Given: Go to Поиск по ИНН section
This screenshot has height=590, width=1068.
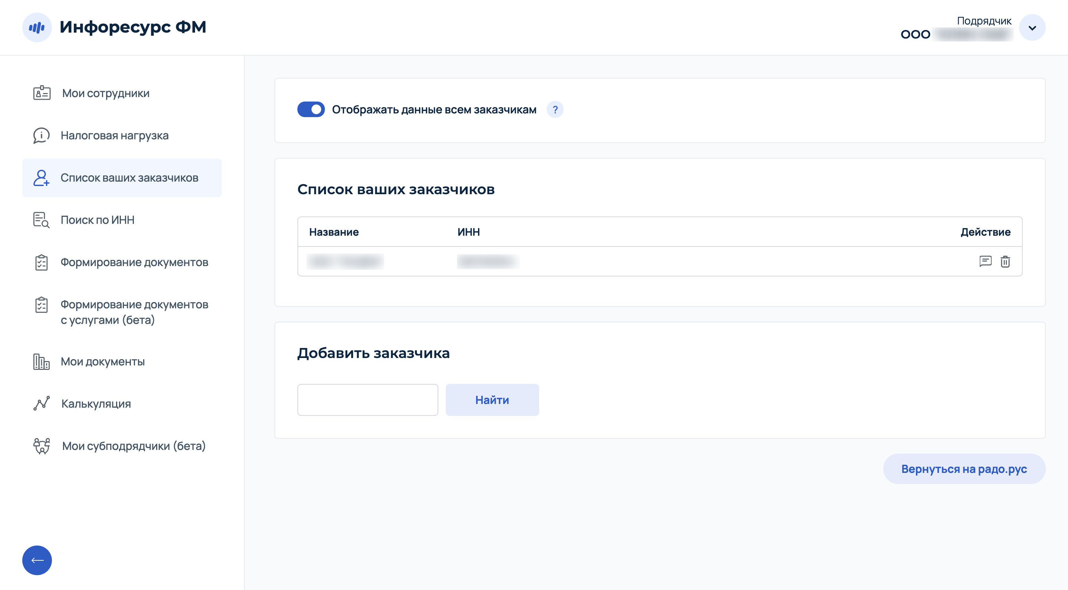Looking at the screenshot, I should tap(122, 220).
